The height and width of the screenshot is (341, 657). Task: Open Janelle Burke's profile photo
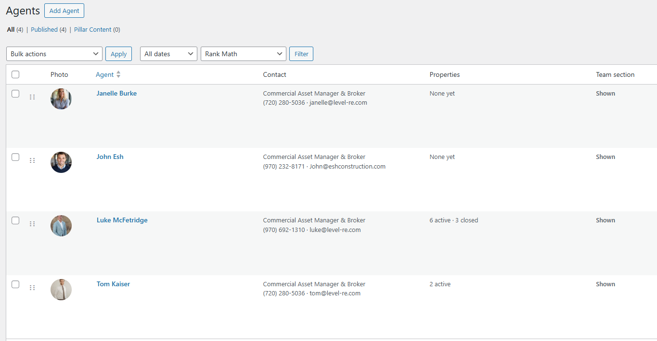pyautogui.click(x=61, y=99)
